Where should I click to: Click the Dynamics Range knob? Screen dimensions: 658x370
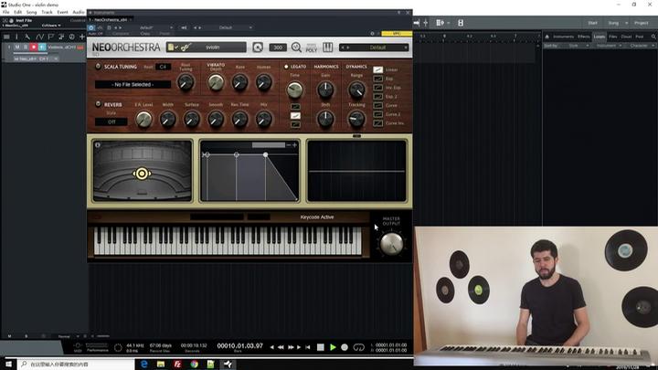coord(356,90)
